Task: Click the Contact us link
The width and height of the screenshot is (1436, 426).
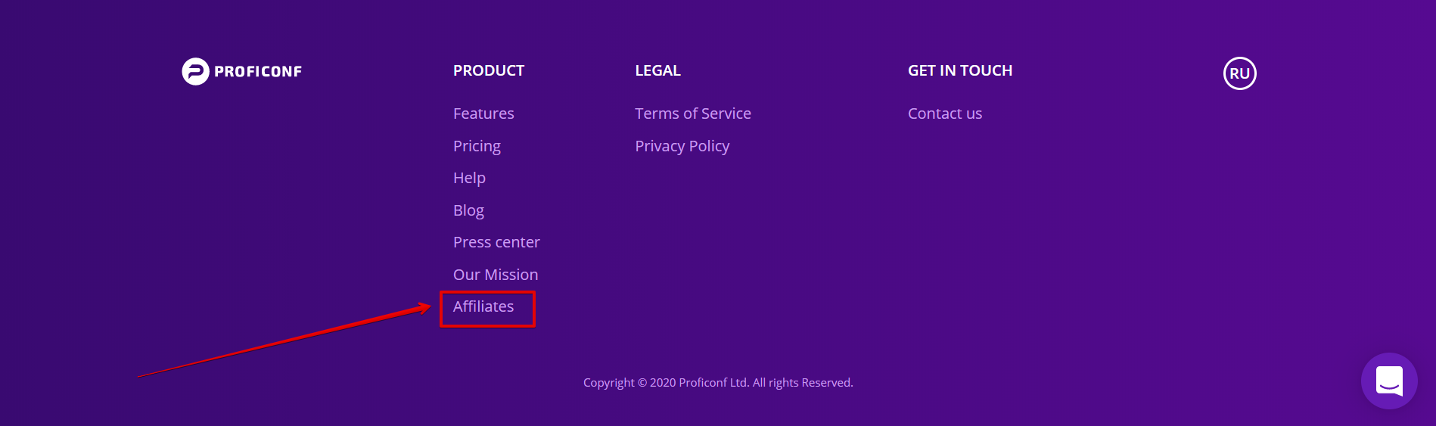Action: pos(945,113)
